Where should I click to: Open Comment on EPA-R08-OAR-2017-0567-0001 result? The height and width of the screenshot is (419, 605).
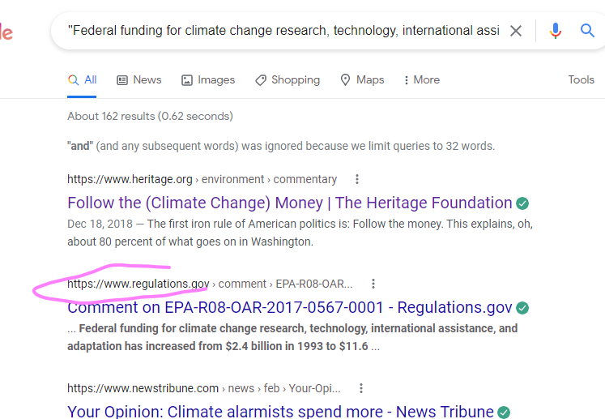pyautogui.click(x=289, y=308)
